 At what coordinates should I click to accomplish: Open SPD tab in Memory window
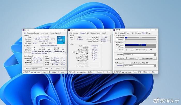pos(88,33)
